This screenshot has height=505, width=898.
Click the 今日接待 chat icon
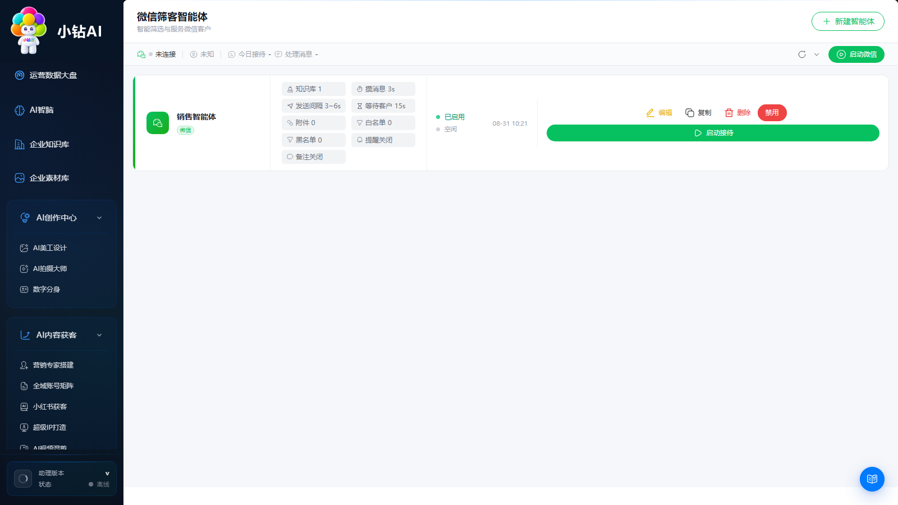(x=232, y=54)
